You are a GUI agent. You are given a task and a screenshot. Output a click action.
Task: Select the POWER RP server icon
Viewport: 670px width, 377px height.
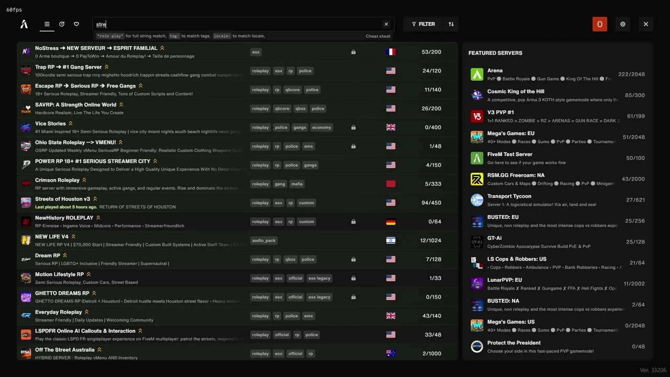point(26,165)
